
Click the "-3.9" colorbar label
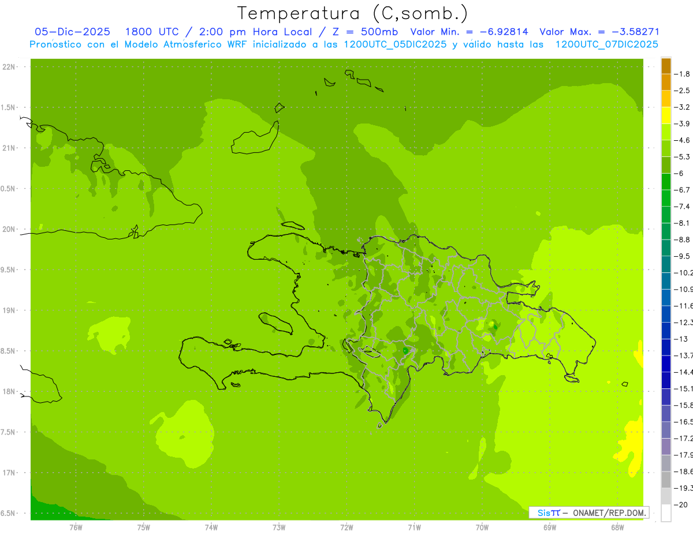[x=683, y=124]
